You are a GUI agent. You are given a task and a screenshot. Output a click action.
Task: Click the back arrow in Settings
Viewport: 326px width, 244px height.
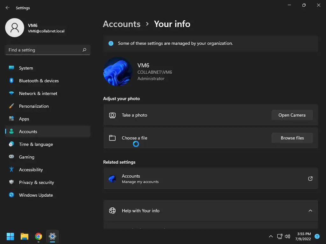tap(8, 8)
